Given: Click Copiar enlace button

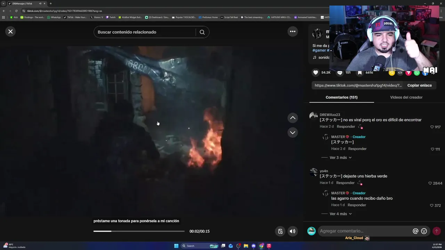Looking at the screenshot, I should click(x=420, y=85).
